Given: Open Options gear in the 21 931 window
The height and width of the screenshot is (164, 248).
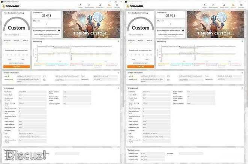Looking at the screenshot, I should [x=241, y=6].
